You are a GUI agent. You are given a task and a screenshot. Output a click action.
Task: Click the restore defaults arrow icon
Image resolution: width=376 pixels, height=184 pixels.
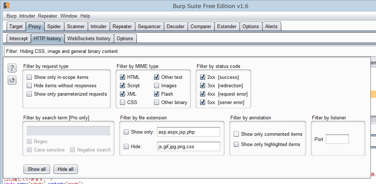(x=12, y=80)
